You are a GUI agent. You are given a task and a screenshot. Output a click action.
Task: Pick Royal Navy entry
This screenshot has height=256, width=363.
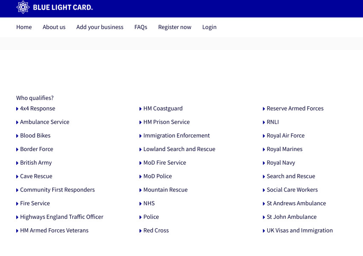click(281, 163)
